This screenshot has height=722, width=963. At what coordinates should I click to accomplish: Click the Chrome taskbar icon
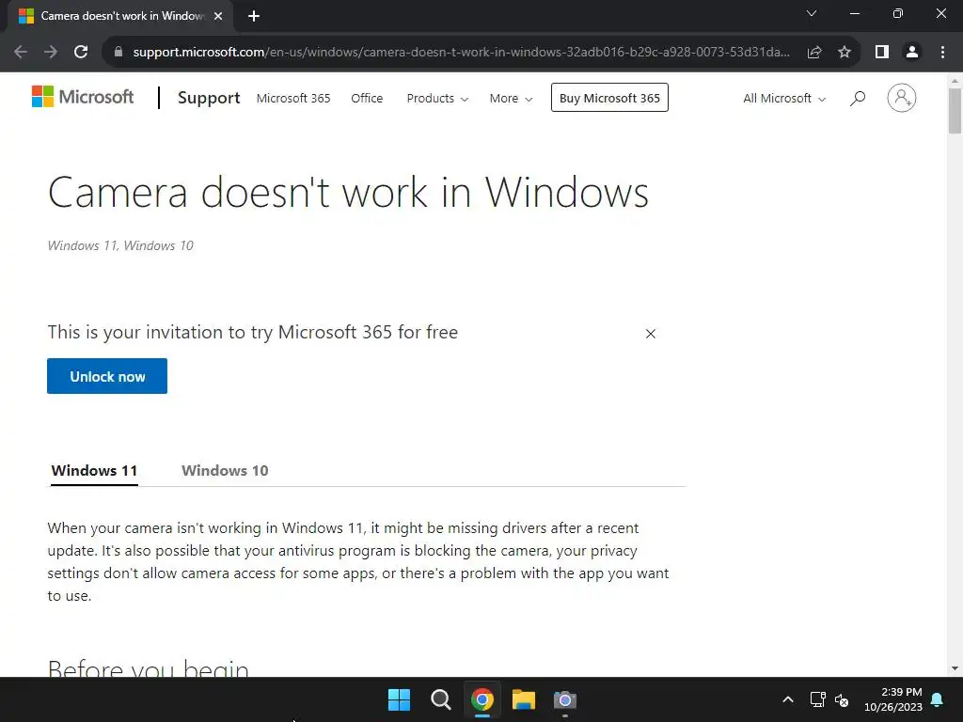click(x=482, y=699)
